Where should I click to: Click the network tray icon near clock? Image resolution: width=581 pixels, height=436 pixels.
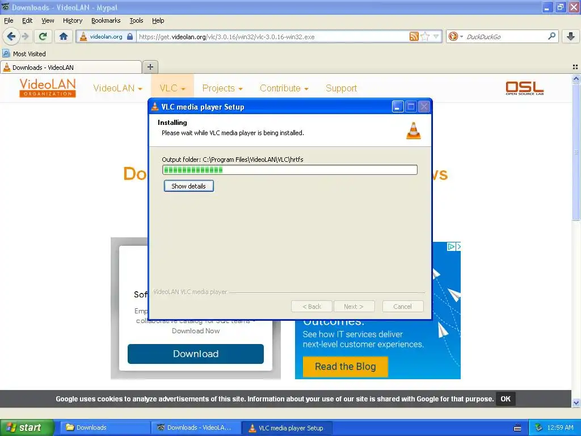(538, 427)
